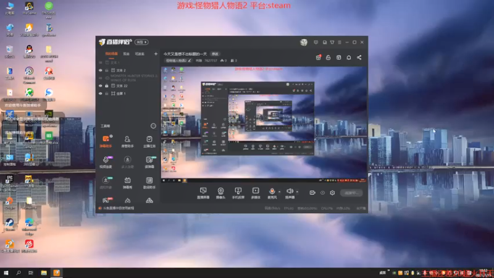
Task: Open the mode switch pill beside logo
Action: (x=141, y=42)
